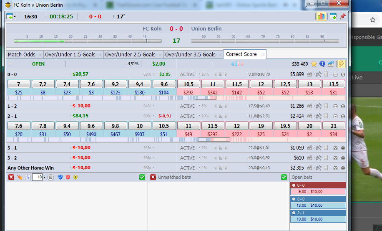This screenshot has width=382, height=231.
Task: Click the 13,5 price button for 0 - 0
Action: click(334, 84)
